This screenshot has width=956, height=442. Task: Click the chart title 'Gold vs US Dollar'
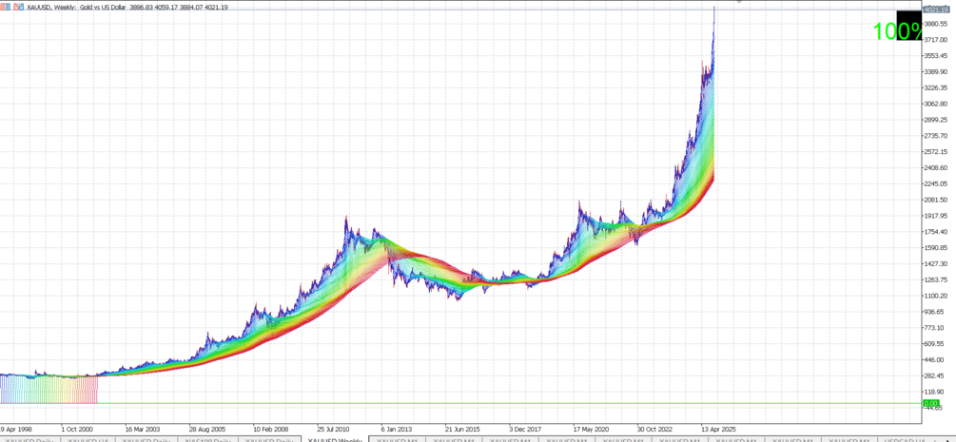pyautogui.click(x=103, y=6)
